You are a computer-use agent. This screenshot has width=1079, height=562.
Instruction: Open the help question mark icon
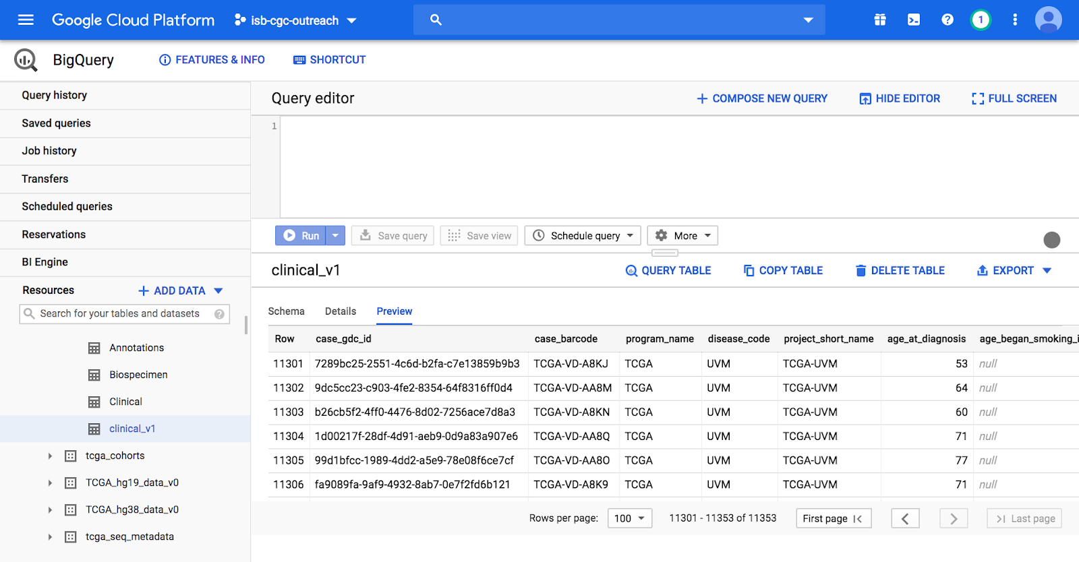(947, 20)
